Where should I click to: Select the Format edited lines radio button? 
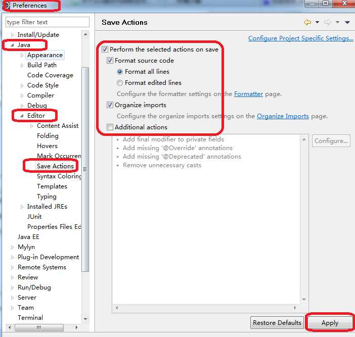tap(120, 83)
